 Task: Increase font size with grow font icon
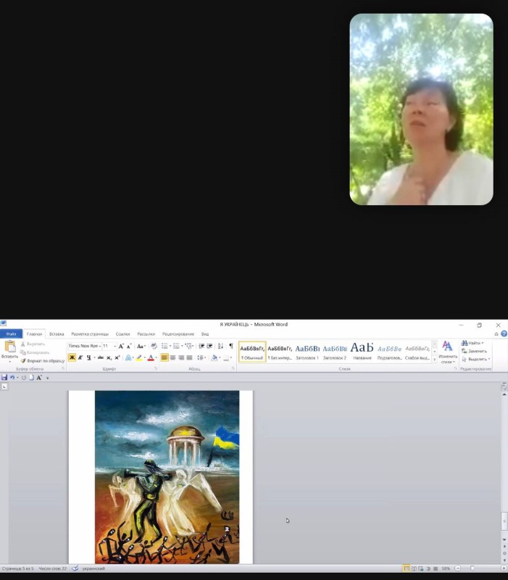[121, 347]
